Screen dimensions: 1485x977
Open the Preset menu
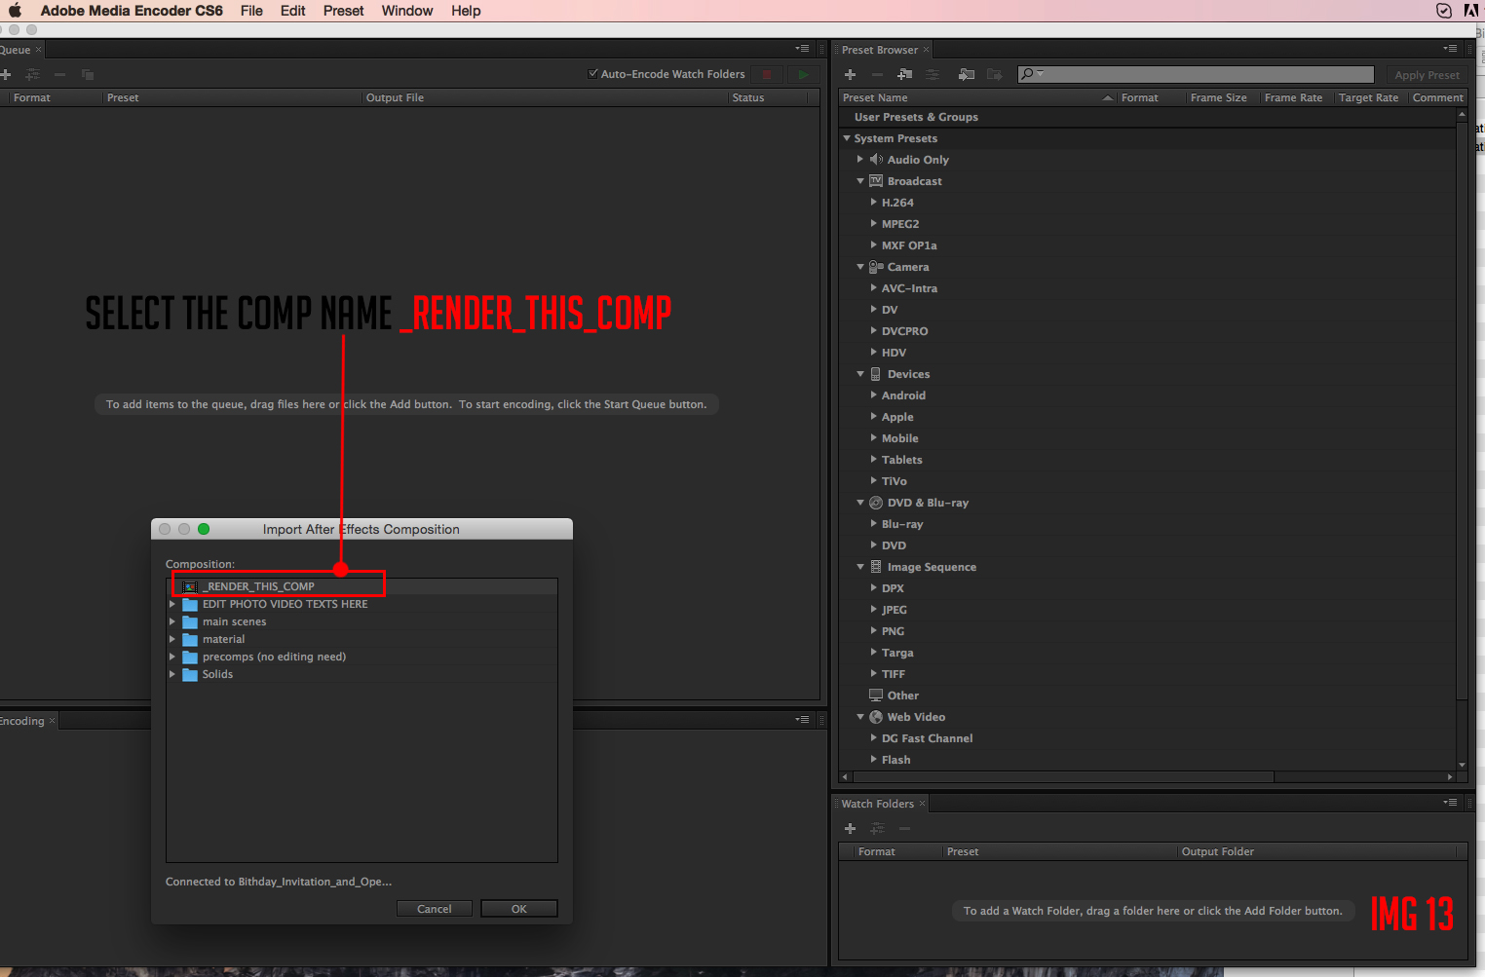(x=343, y=11)
